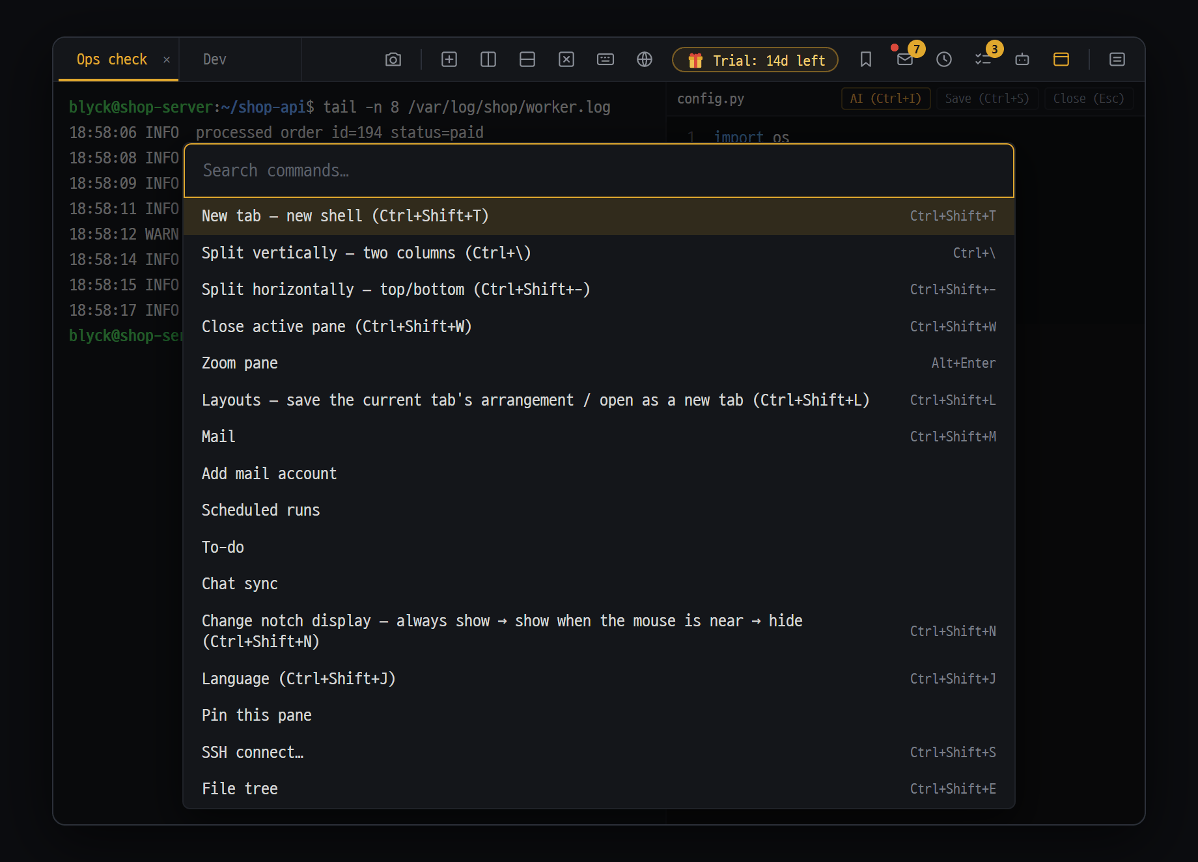Click the globe language icon
Image resolution: width=1198 pixels, height=862 pixels.
click(645, 60)
